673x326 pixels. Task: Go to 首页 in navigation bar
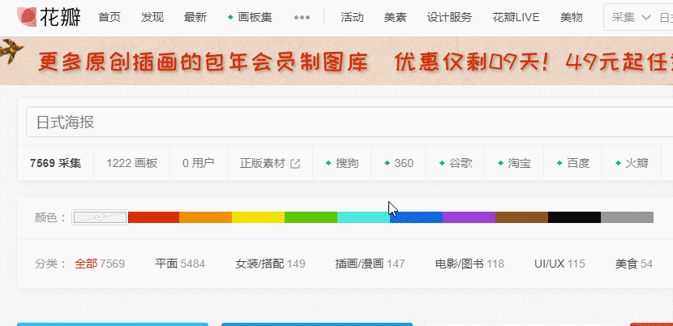click(109, 17)
